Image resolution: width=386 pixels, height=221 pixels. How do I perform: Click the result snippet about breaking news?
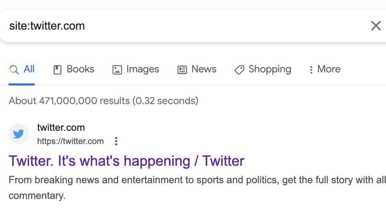pos(197,187)
